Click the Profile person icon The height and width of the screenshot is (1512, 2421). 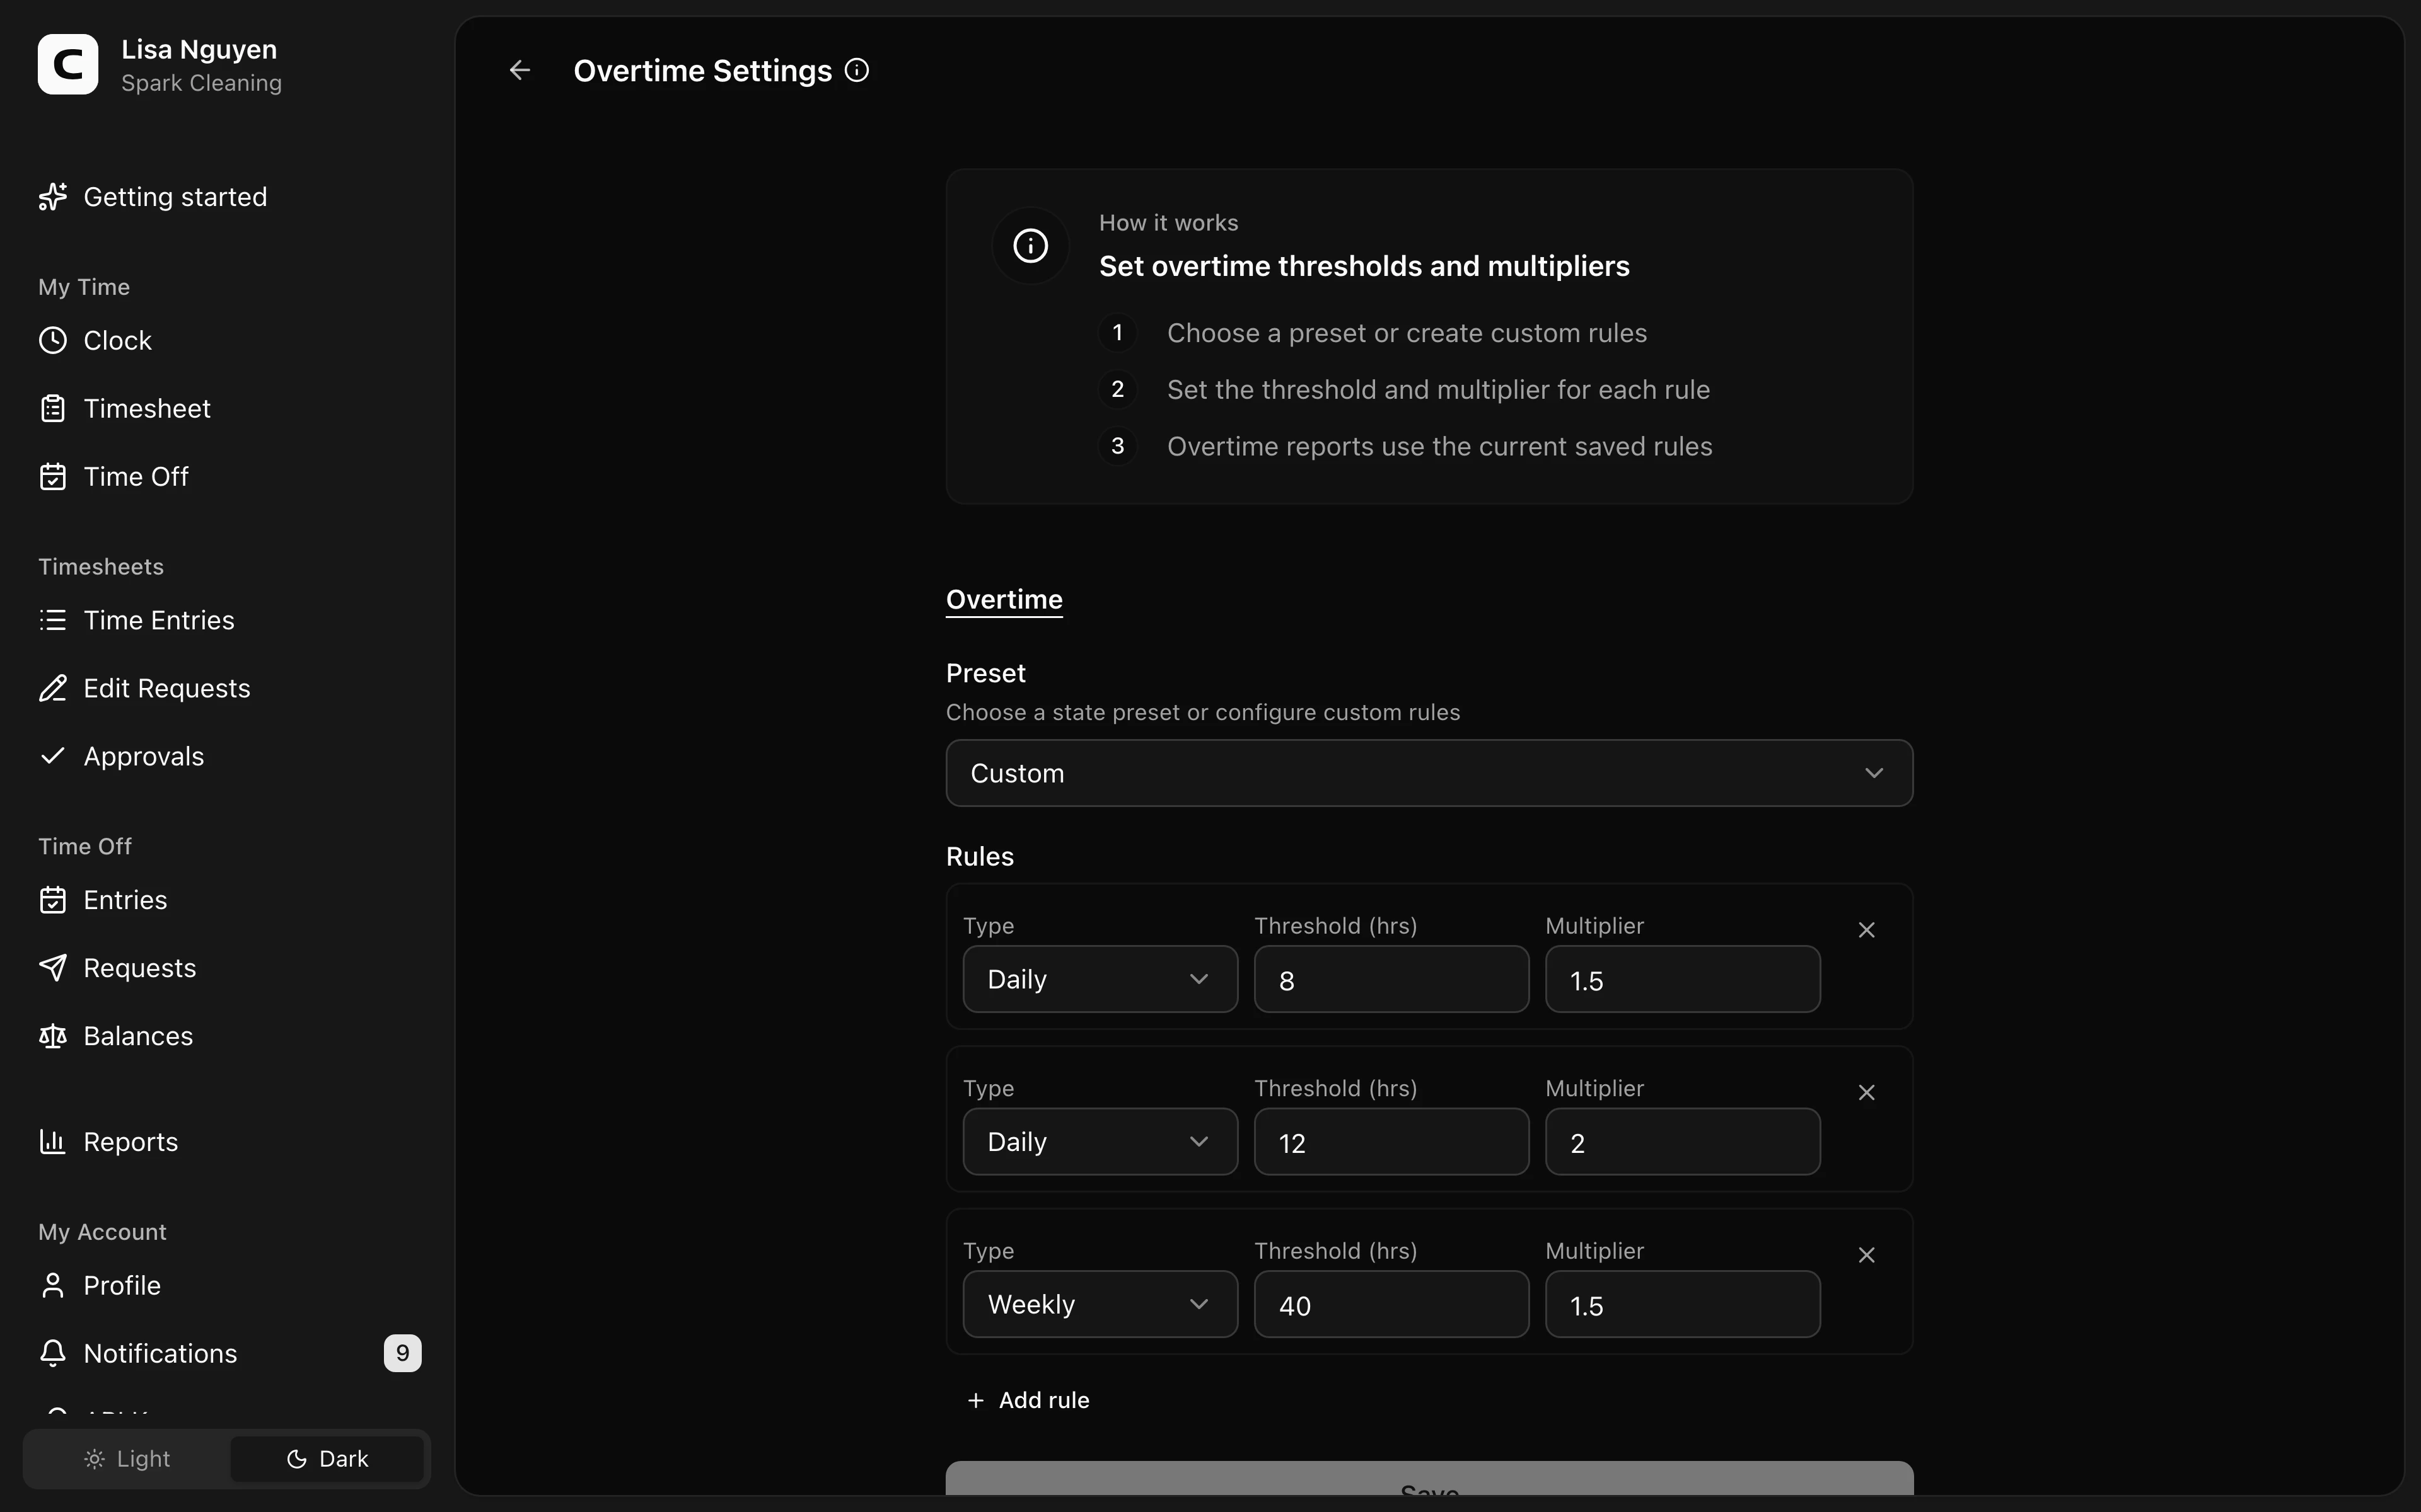(53, 1285)
